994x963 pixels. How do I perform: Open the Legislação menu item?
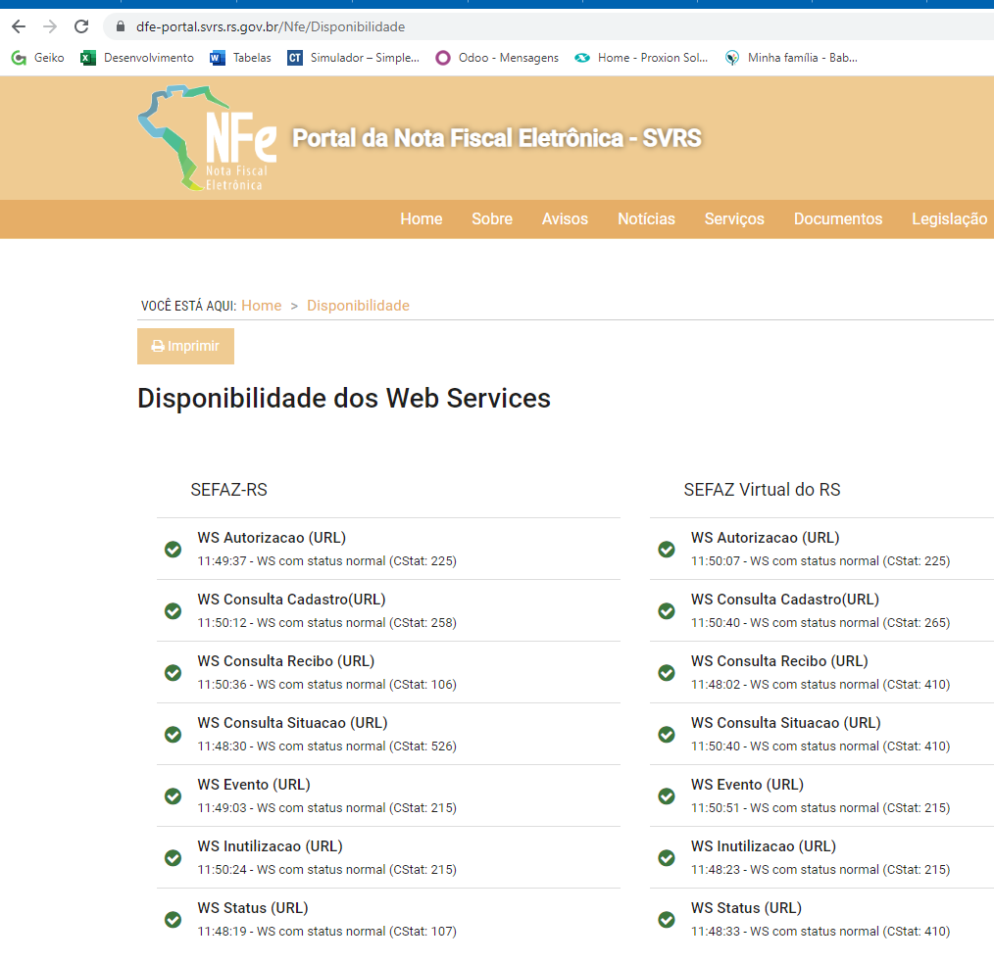950,218
